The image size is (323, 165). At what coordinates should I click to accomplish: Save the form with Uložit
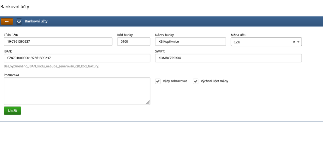pos(12,111)
